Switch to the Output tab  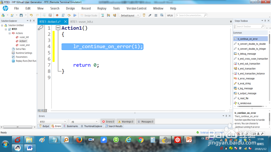click(44, 126)
